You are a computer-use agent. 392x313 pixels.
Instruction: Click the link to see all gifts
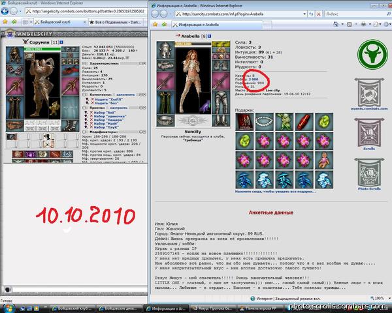[x=275, y=192]
